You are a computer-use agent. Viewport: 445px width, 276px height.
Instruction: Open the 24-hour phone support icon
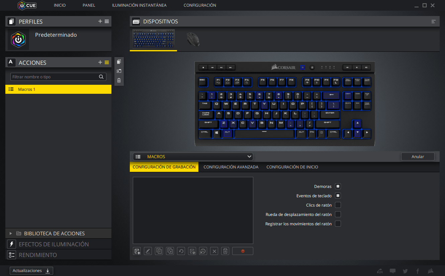pos(380,271)
